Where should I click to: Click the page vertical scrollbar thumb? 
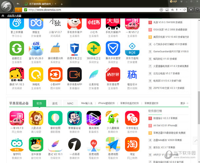pyautogui.click(x=199, y=108)
